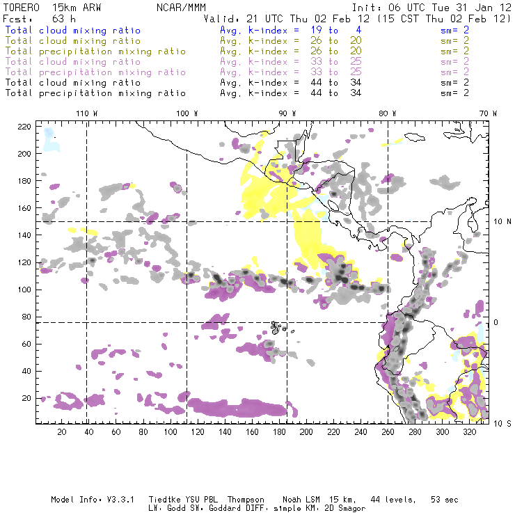Click the '80 W' longitude label
The image size is (515, 515).
coord(387,113)
